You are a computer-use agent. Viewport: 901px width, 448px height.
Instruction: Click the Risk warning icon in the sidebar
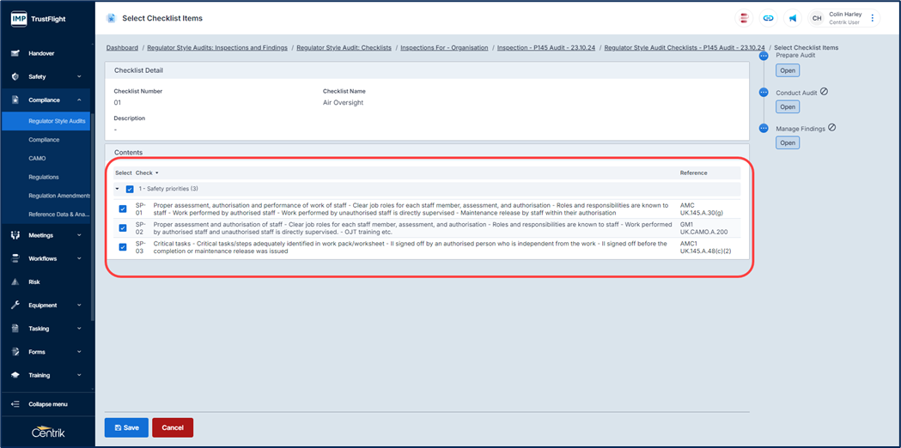[15, 282]
